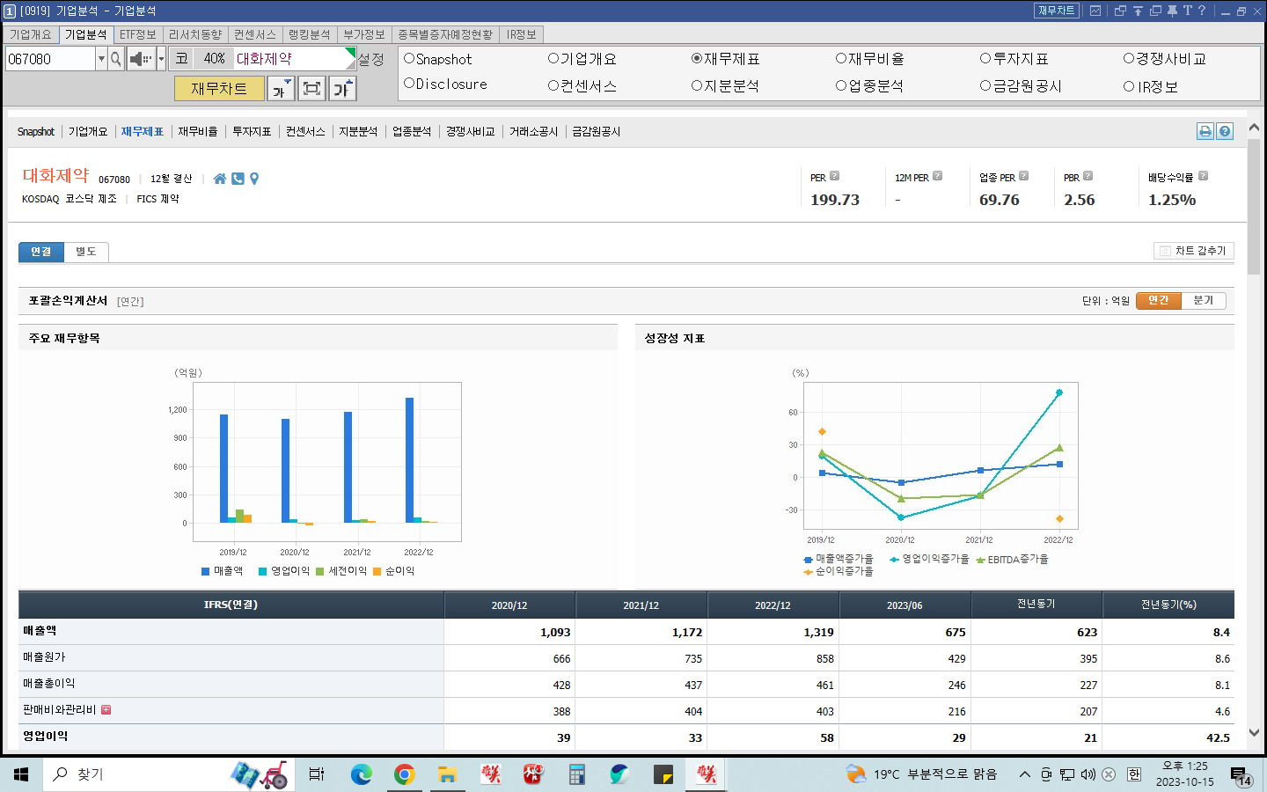Click the blue 매출액 legend swatch

tap(206, 571)
